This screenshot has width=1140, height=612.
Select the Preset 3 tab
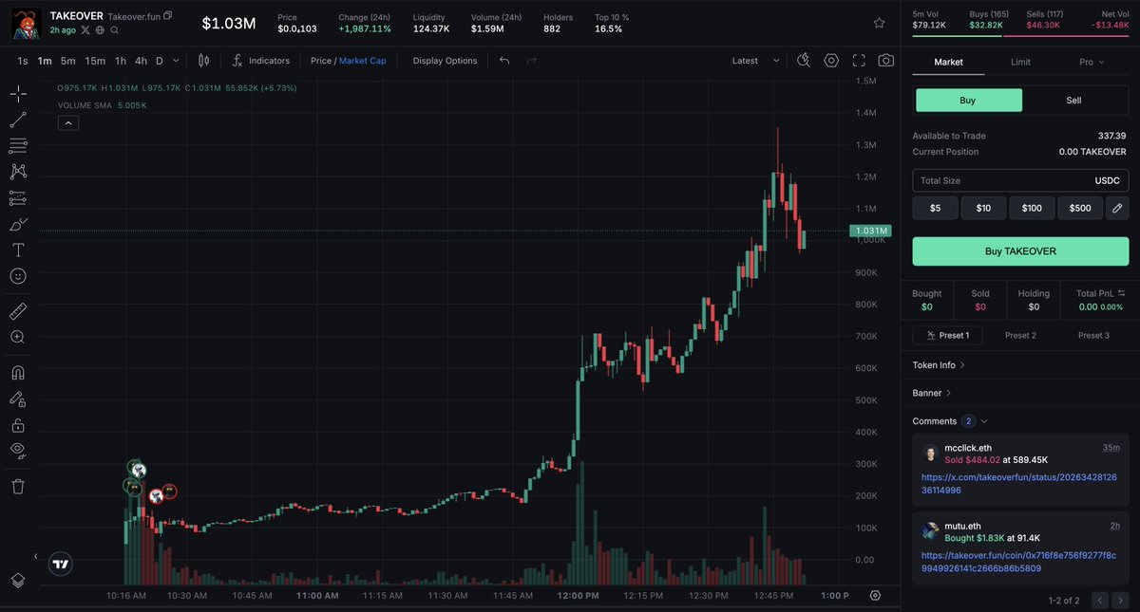tap(1092, 335)
